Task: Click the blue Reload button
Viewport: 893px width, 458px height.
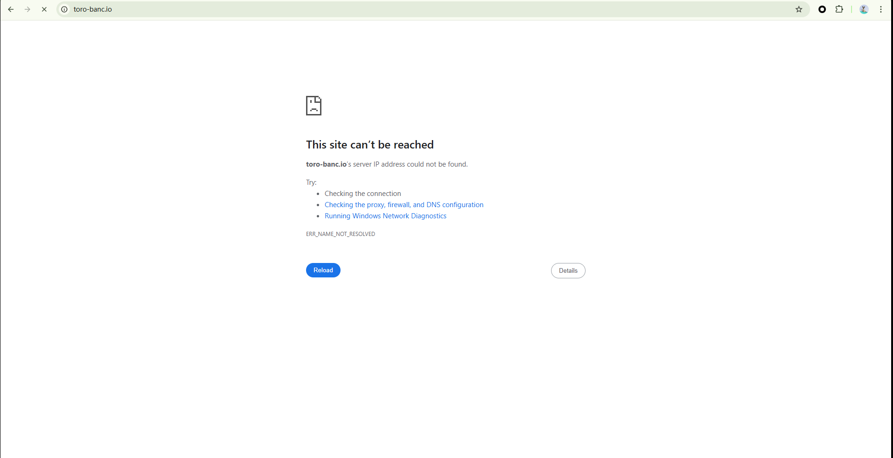Action: pyautogui.click(x=323, y=270)
